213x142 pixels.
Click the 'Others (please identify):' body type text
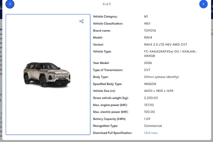click(x=161, y=77)
